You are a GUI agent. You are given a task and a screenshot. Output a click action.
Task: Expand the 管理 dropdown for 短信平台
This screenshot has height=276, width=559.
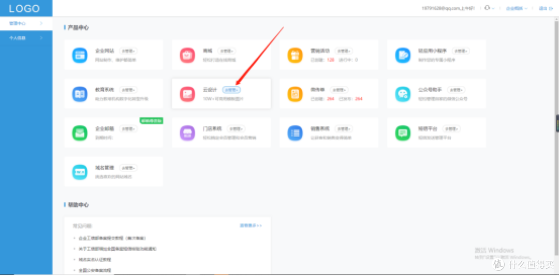coord(451,129)
